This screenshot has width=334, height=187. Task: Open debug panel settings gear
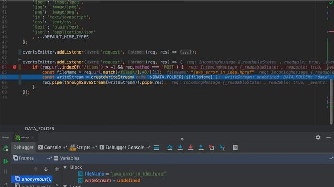318,137
